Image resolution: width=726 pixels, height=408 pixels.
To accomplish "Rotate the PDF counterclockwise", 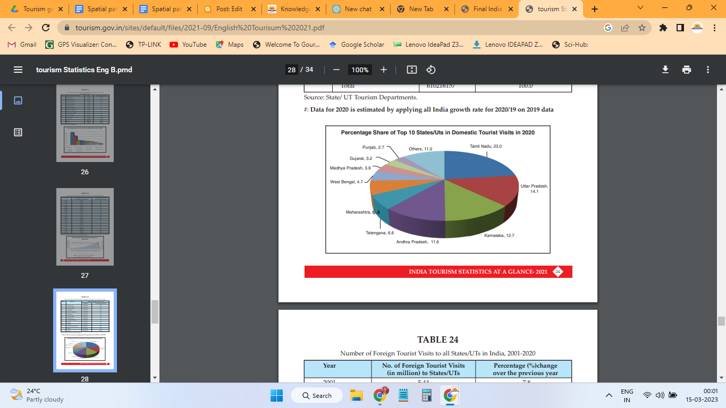I will (x=431, y=70).
